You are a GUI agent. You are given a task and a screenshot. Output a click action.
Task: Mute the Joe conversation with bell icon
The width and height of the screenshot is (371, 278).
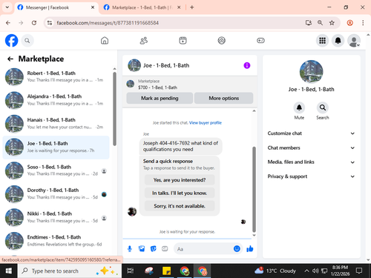[x=299, y=107]
